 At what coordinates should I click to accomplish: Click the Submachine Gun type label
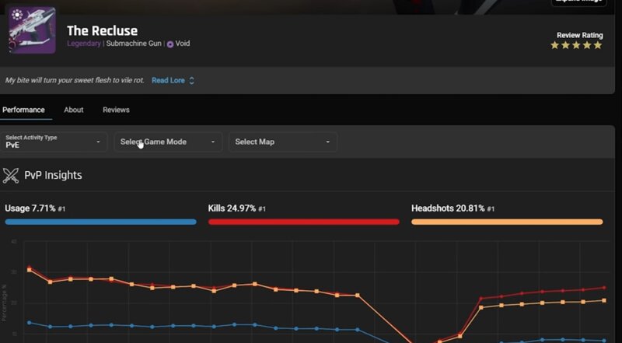(134, 44)
